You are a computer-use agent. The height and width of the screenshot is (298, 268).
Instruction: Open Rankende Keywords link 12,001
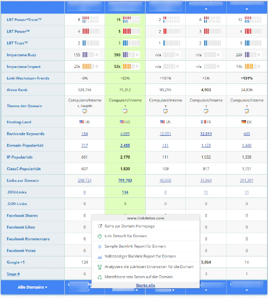[165, 134]
